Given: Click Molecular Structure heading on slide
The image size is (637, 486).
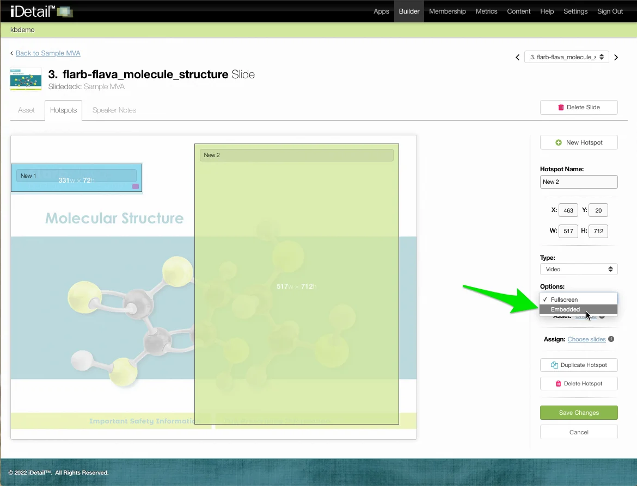Looking at the screenshot, I should [114, 218].
